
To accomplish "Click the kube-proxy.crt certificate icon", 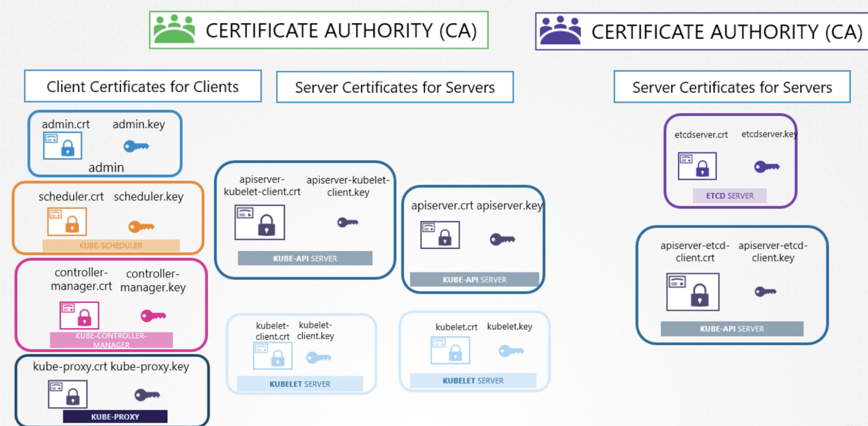I will click(x=68, y=394).
